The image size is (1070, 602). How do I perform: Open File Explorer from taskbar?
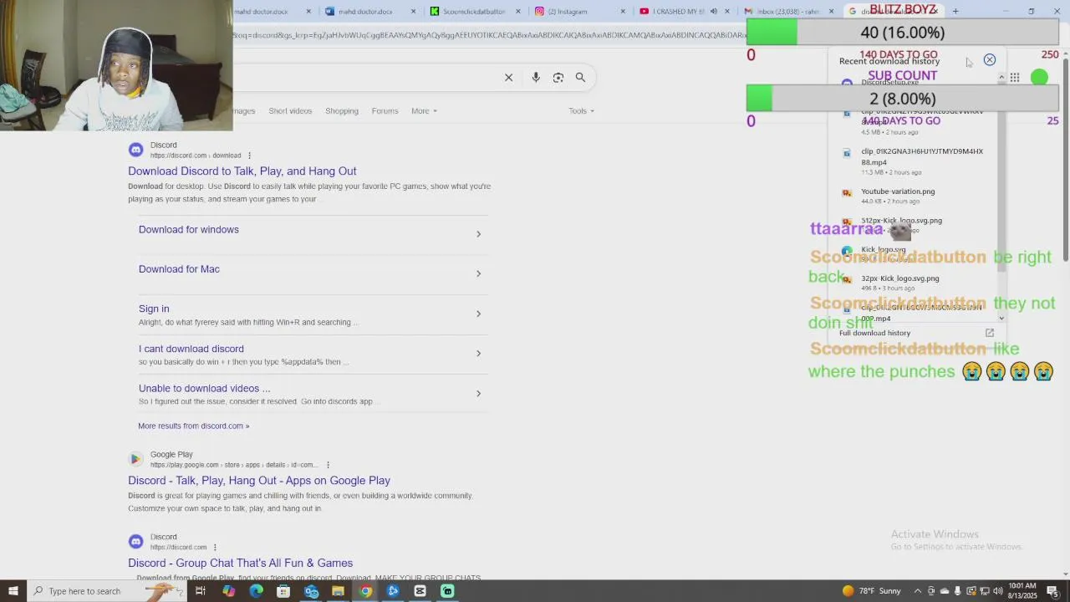point(338,591)
